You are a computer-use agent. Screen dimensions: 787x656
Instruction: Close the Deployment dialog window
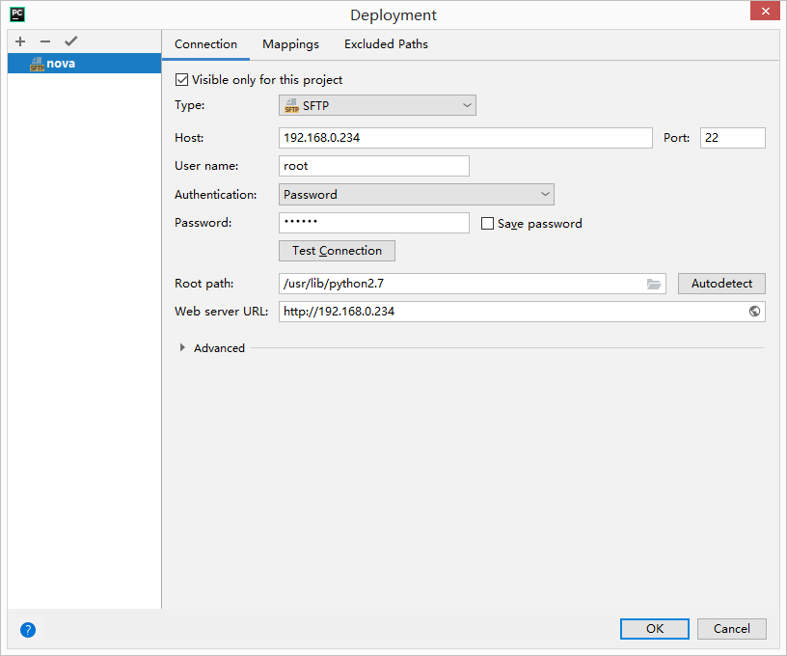pyautogui.click(x=766, y=11)
